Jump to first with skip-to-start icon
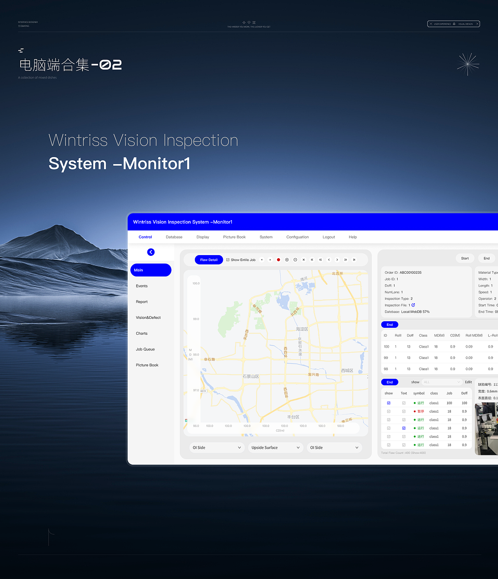This screenshot has height=579, width=498. (x=312, y=260)
